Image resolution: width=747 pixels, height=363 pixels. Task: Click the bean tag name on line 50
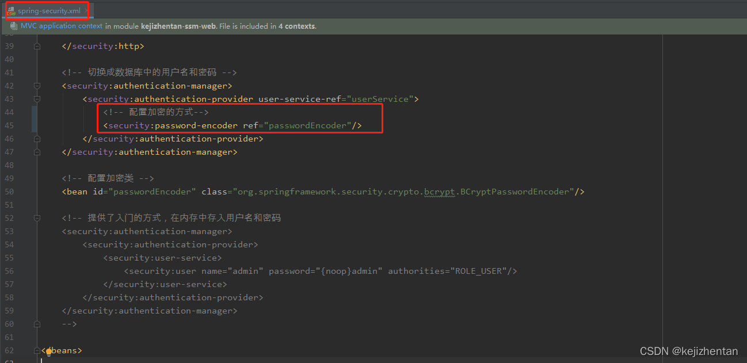pyautogui.click(x=78, y=192)
